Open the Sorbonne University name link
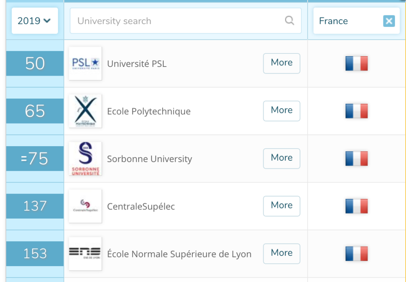Viewport: 406px width, 282px height. (149, 159)
